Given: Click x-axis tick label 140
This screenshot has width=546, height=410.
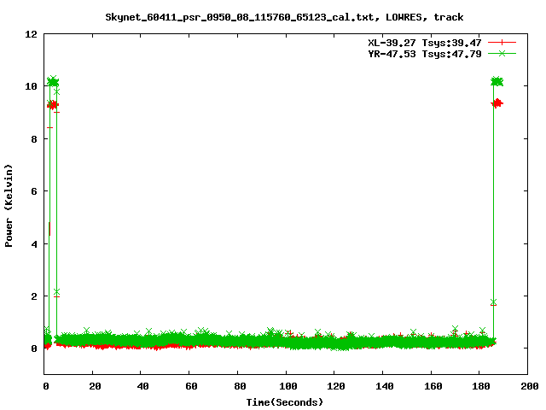Looking at the screenshot, I should [x=385, y=386].
